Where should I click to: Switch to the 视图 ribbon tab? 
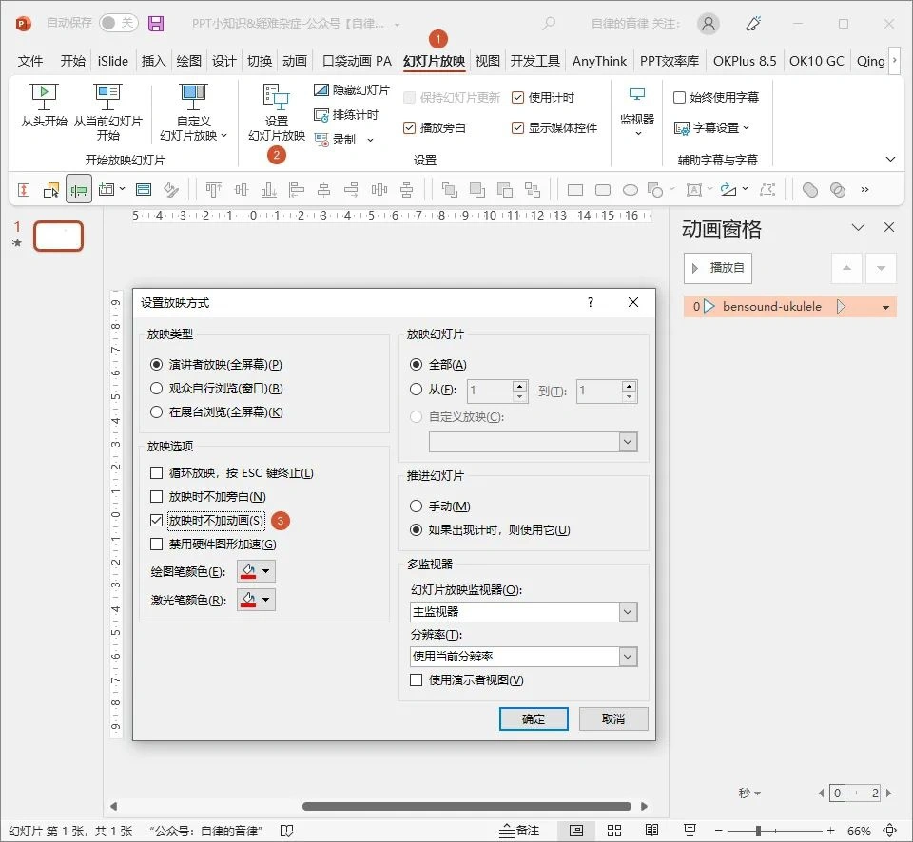click(487, 60)
